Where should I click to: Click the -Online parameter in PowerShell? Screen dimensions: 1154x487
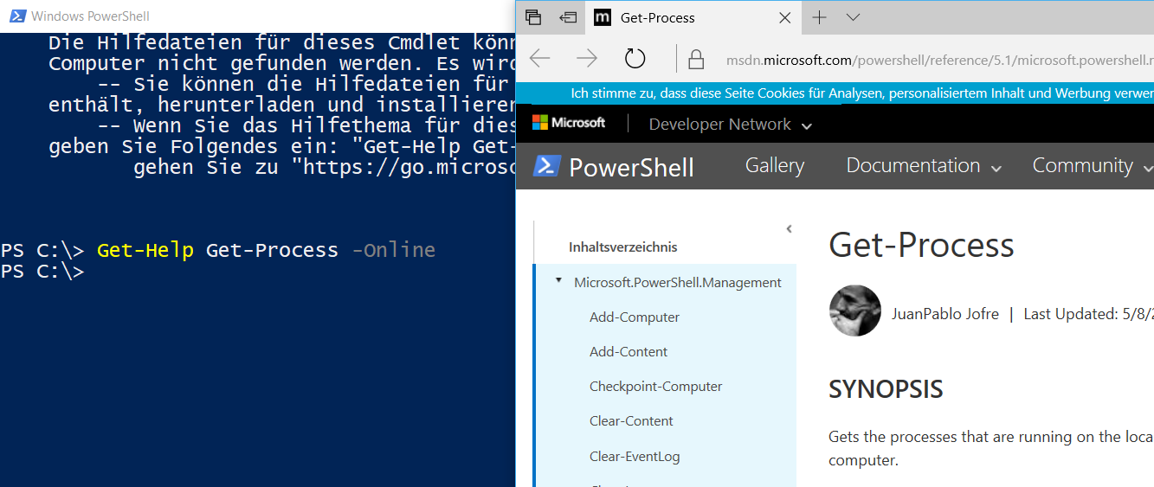click(x=394, y=250)
